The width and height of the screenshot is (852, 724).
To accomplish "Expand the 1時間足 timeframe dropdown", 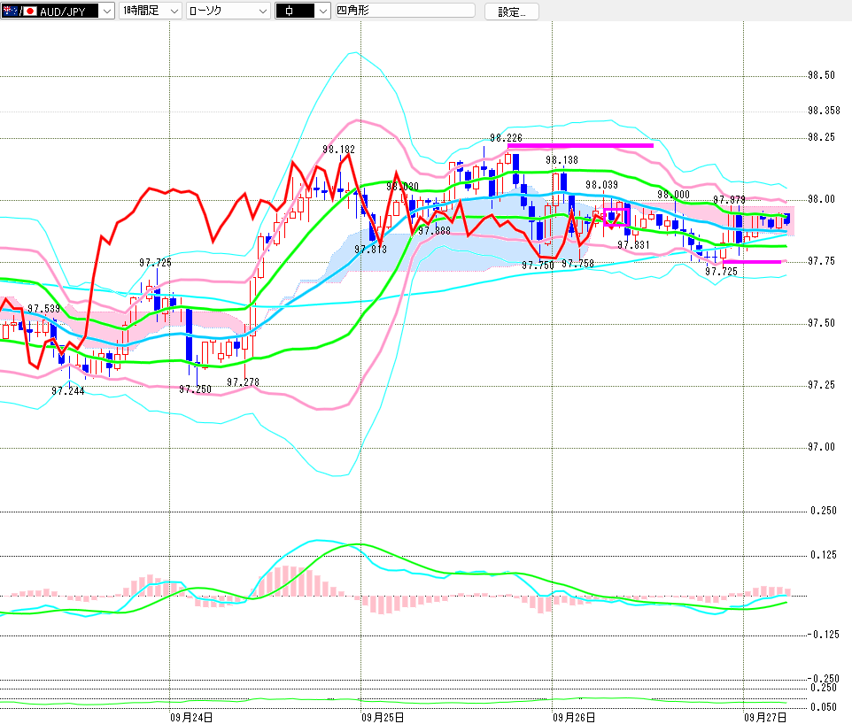I will 174,12.
